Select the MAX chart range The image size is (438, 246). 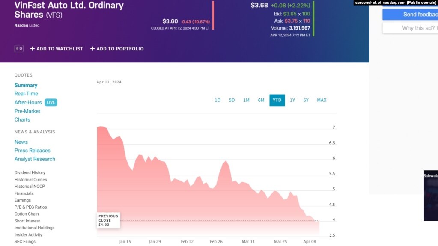click(322, 100)
